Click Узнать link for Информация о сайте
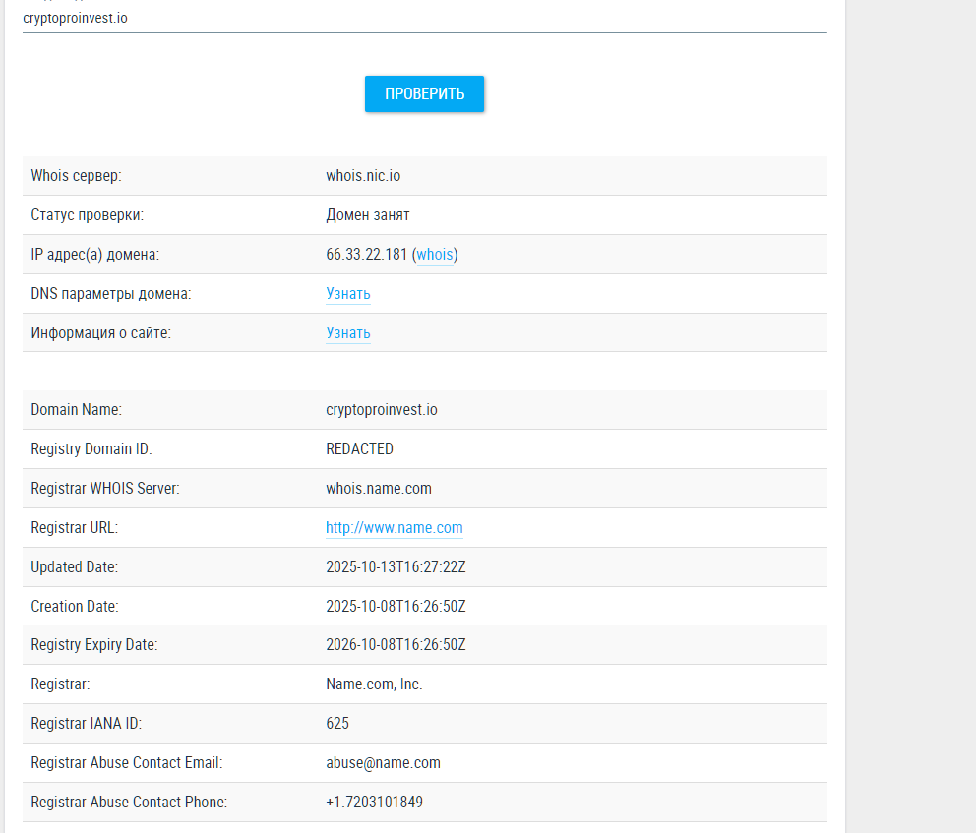The height and width of the screenshot is (833, 976). tap(348, 333)
